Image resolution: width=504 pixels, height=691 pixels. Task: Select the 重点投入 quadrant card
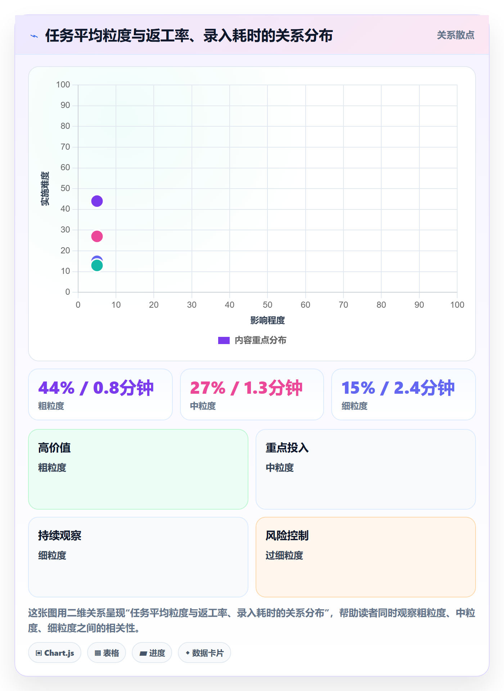(366, 469)
